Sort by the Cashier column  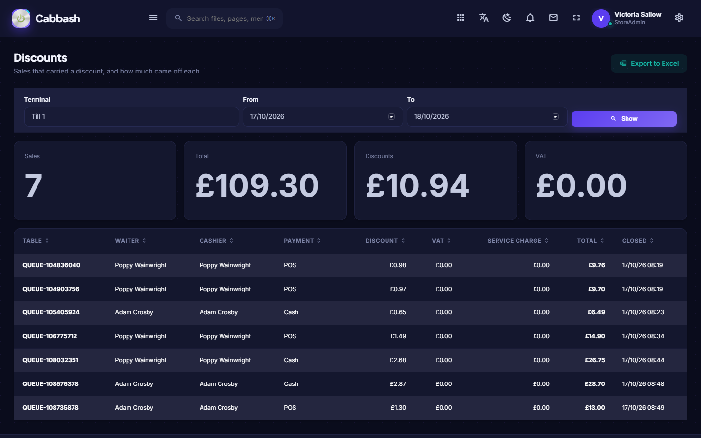point(216,241)
